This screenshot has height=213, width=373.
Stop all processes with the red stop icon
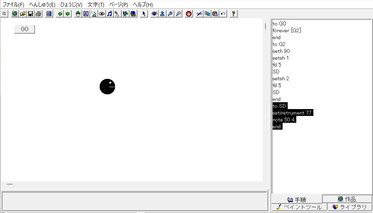point(189,14)
